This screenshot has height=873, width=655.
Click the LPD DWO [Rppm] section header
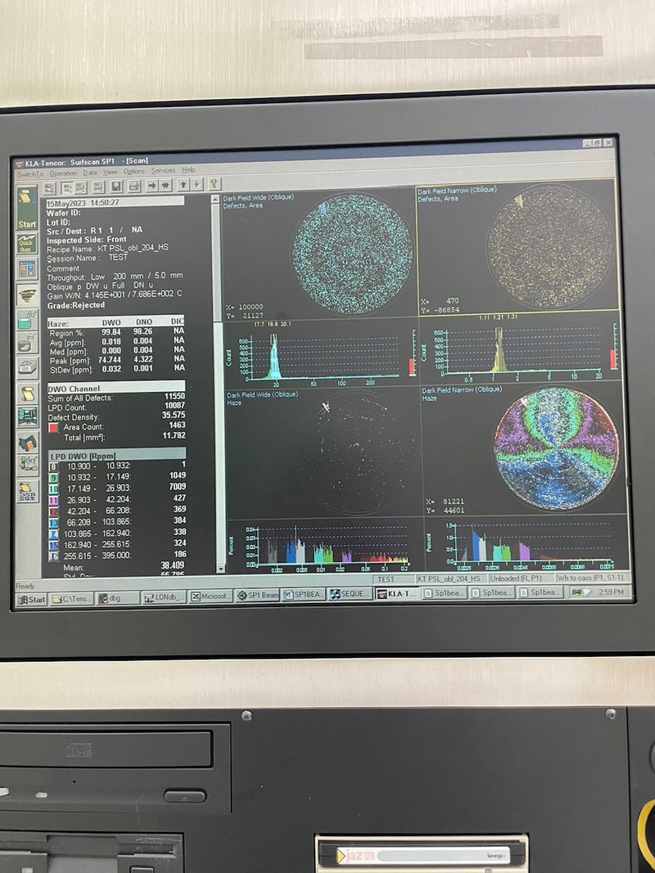(x=116, y=454)
